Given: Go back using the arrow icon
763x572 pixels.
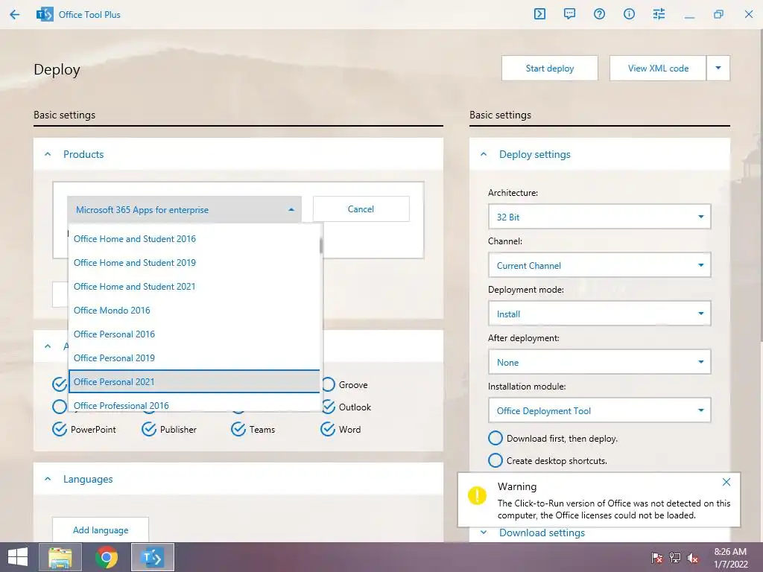Looking at the screenshot, I should (15, 15).
